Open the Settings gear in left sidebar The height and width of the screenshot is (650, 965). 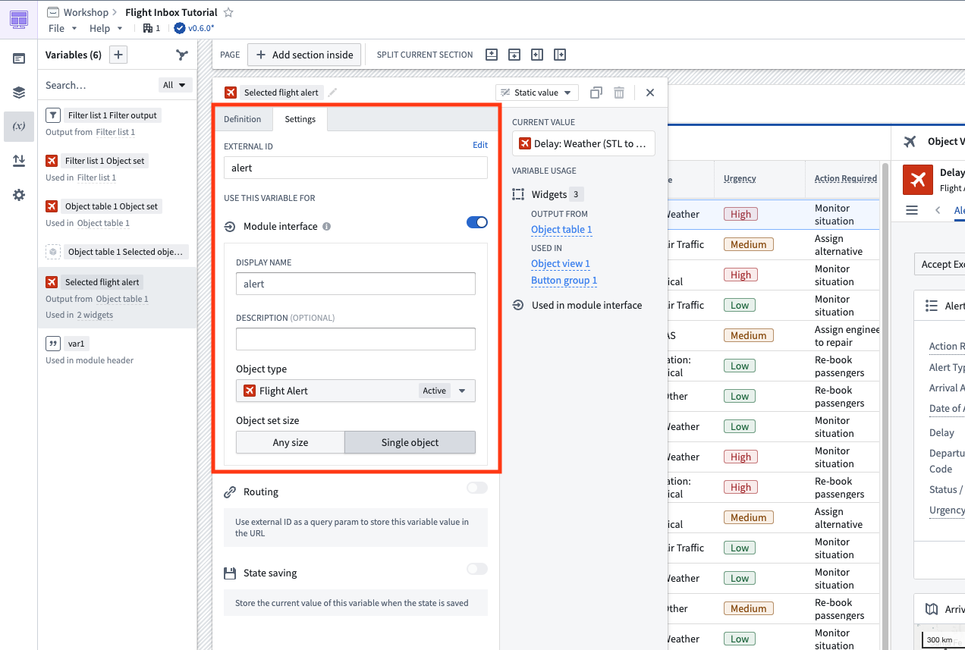(x=19, y=195)
